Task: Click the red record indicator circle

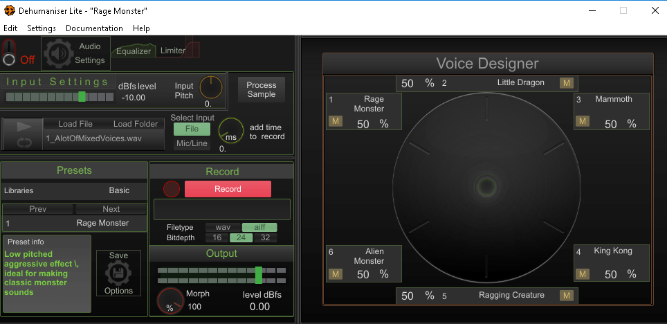Action: coord(171,189)
